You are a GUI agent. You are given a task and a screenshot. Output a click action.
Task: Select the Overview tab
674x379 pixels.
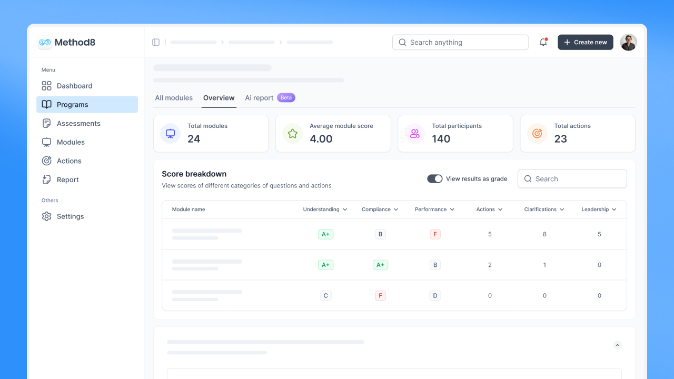click(219, 98)
